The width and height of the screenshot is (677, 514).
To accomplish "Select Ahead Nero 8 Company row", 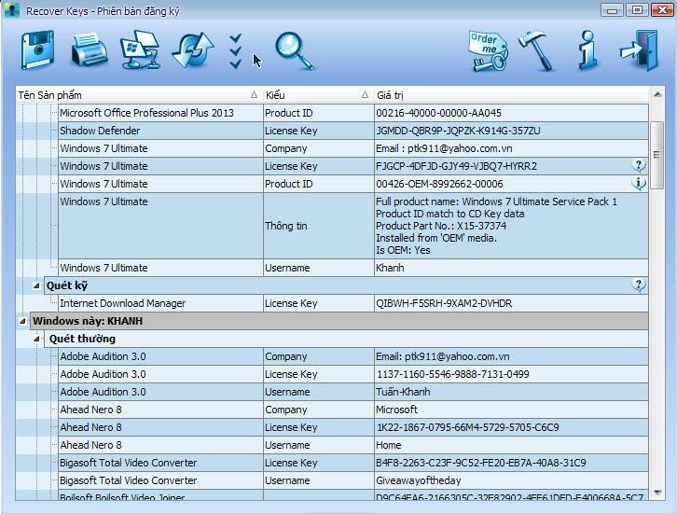I will tap(353, 410).
